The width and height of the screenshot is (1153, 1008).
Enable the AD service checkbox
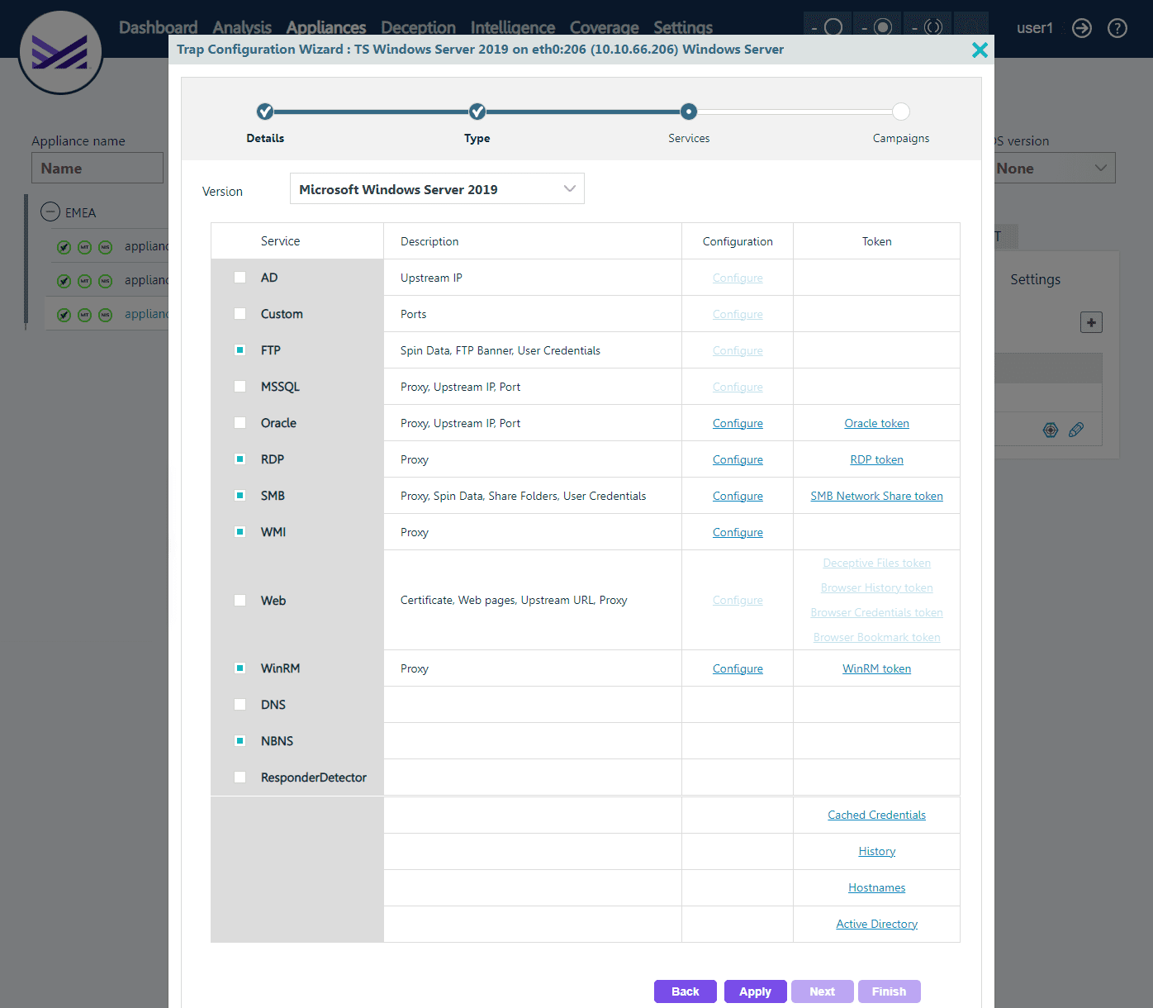240,278
